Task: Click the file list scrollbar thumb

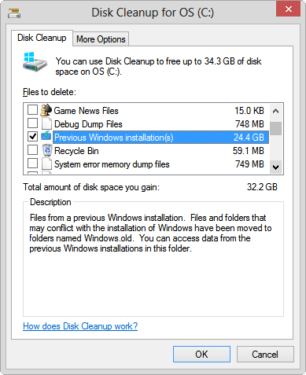Action: 275,128
